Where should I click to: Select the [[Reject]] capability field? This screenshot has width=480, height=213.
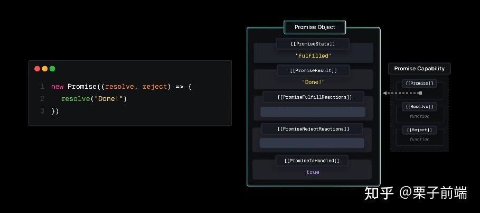click(x=419, y=130)
